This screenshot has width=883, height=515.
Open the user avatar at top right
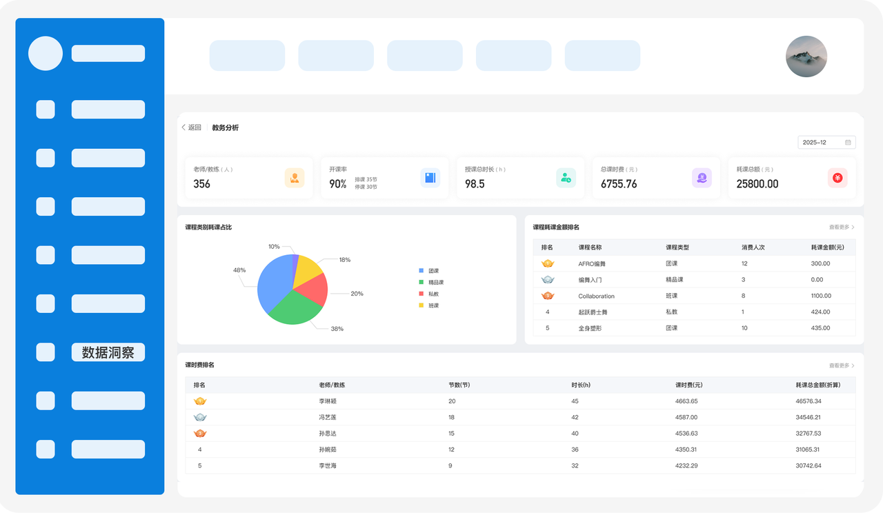806,57
